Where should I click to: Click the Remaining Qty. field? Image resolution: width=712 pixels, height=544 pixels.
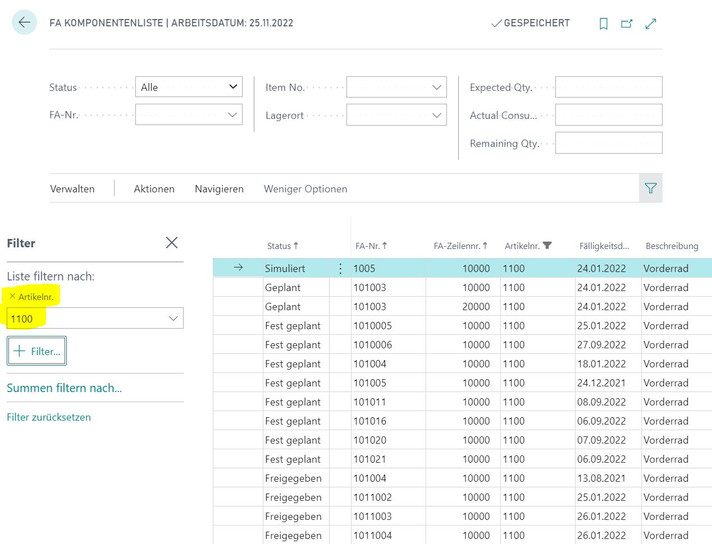point(609,143)
